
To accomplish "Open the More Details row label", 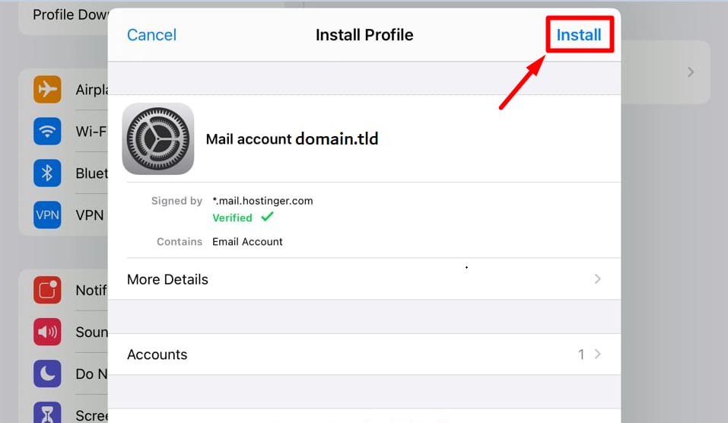I will (167, 279).
